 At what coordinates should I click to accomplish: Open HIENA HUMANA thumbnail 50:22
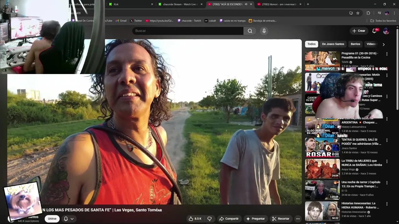(x=322, y=211)
